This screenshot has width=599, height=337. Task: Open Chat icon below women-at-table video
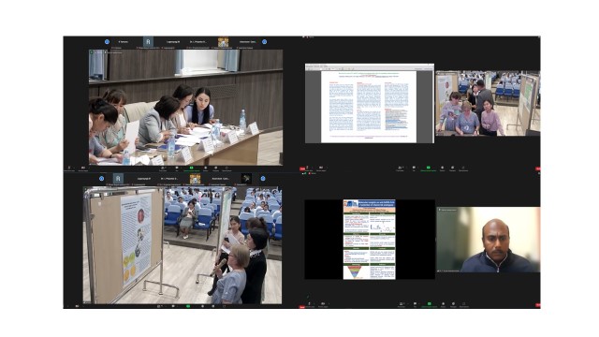177,168
